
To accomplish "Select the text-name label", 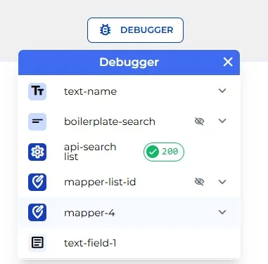I will point(90,91).
